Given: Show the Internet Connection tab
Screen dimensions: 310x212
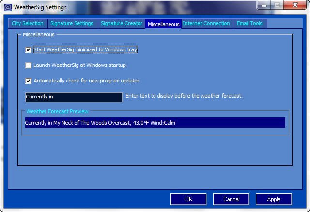Looking at the screenshot, I should click(x=207, y=23).
